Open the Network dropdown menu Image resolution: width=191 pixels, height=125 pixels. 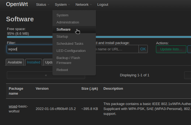83,5
